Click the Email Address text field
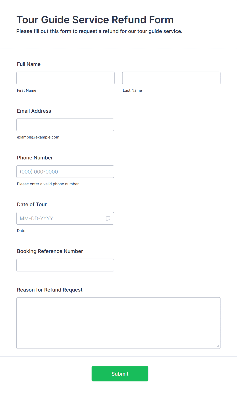Viewport: 237px width, 394px height. tap(65, 125)
